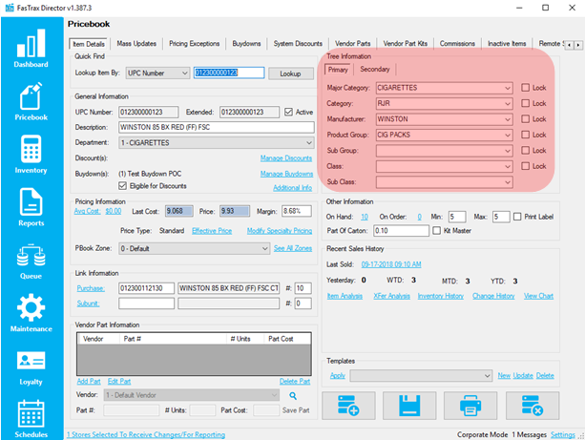
Task: Click the Last Sold date link
Action: pyautogui.click(x=391, y=264)
